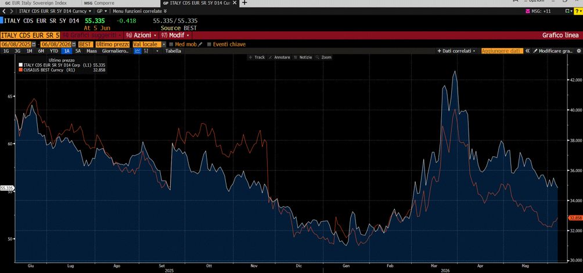The height and width of the screenshot is (273, 583).
Task: Click the orange ITALY CDS EUR SR 5 security field
Action: coord(30,35)
